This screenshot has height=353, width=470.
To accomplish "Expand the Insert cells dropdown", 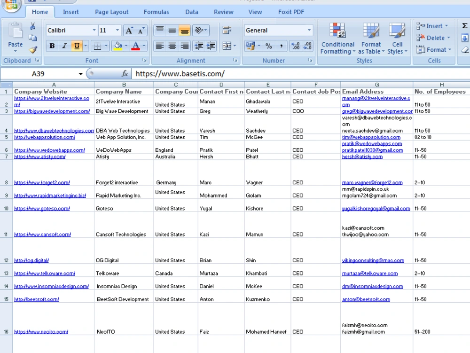I will tap(446, 26).
